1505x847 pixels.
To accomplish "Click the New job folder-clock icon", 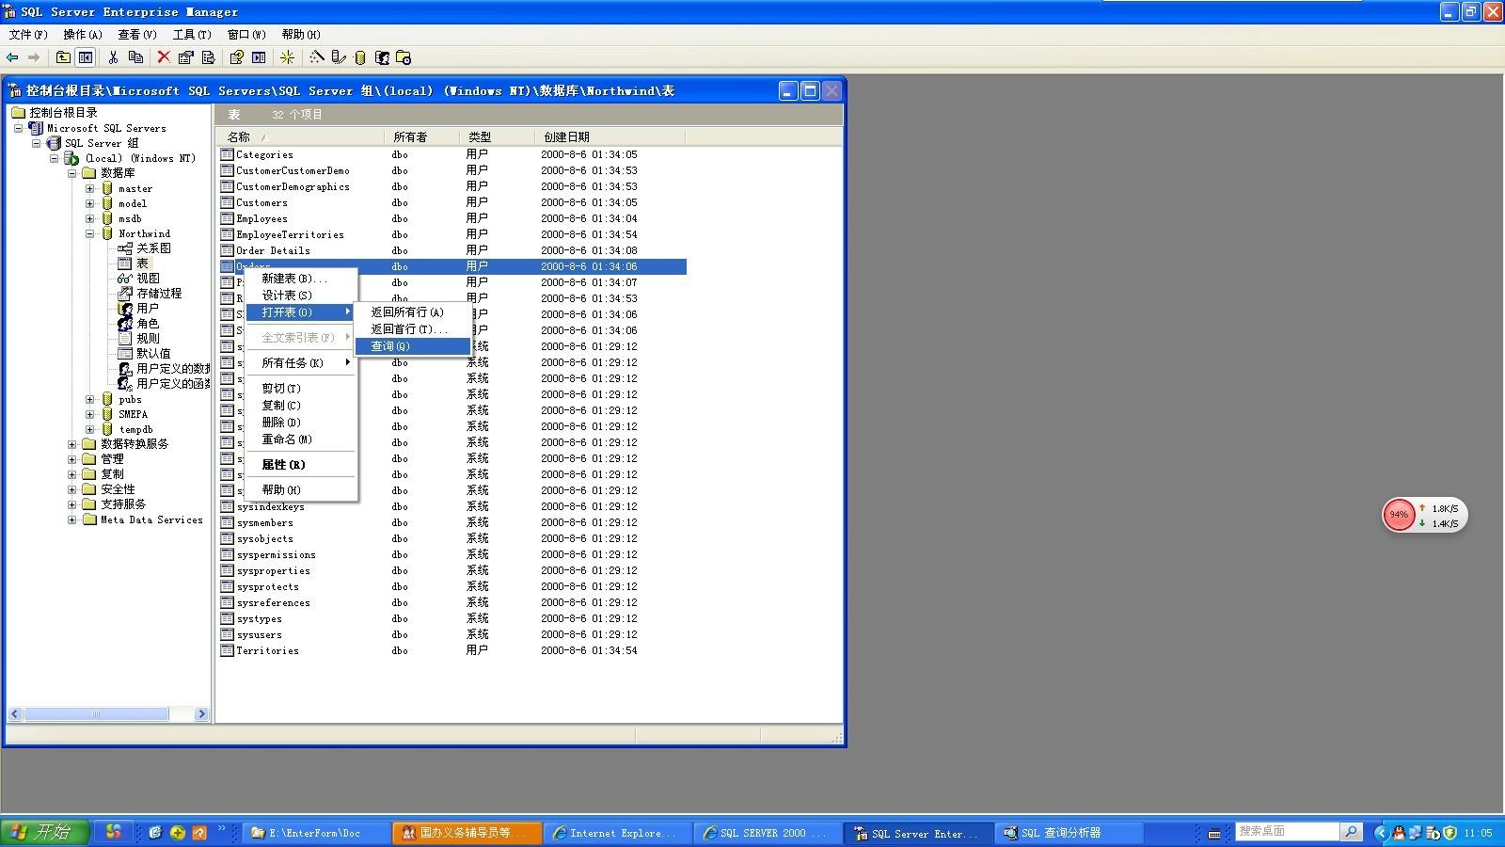I will point(404,57).
